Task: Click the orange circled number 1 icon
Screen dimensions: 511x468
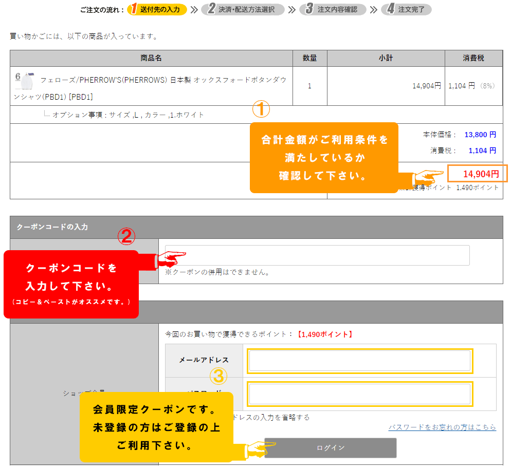Action: point(261,109)
